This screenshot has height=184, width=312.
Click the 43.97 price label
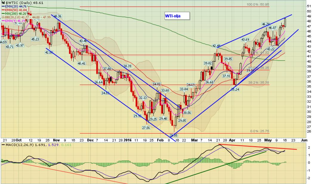20,45
